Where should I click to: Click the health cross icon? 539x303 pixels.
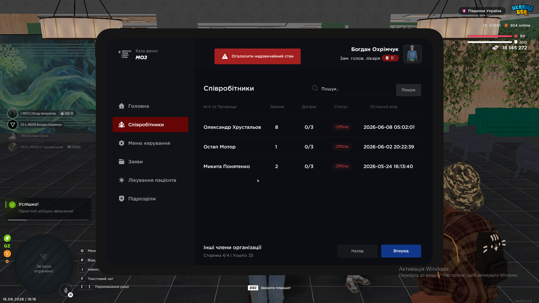tap(516, 36)
